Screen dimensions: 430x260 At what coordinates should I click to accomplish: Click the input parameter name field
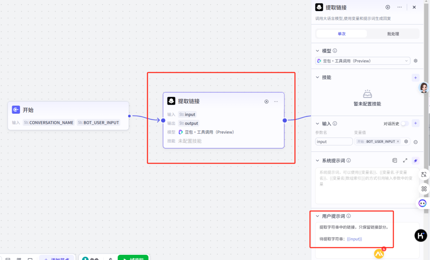[x=334, y=142]
